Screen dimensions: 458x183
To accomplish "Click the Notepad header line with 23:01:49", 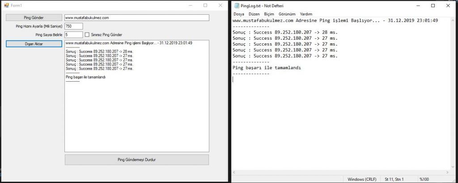I will pos(335,21).
